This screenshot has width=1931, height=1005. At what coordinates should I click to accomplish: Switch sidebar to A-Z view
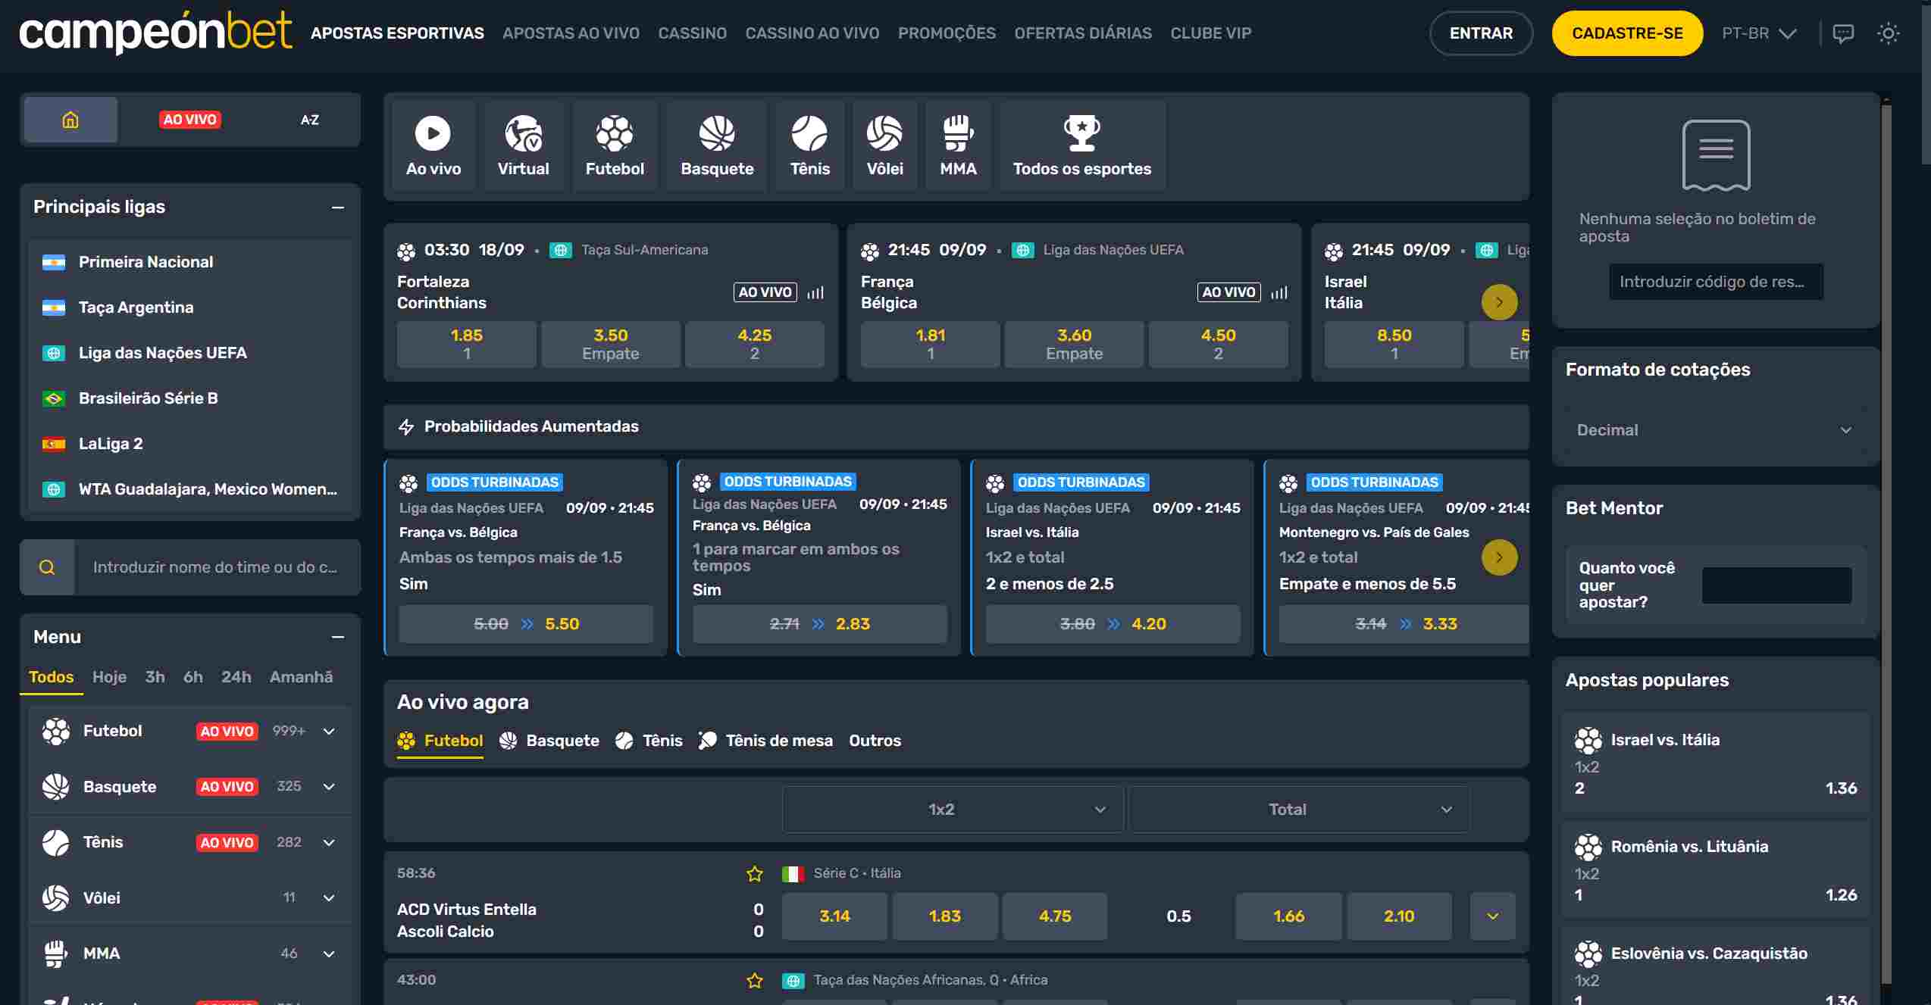309,120
